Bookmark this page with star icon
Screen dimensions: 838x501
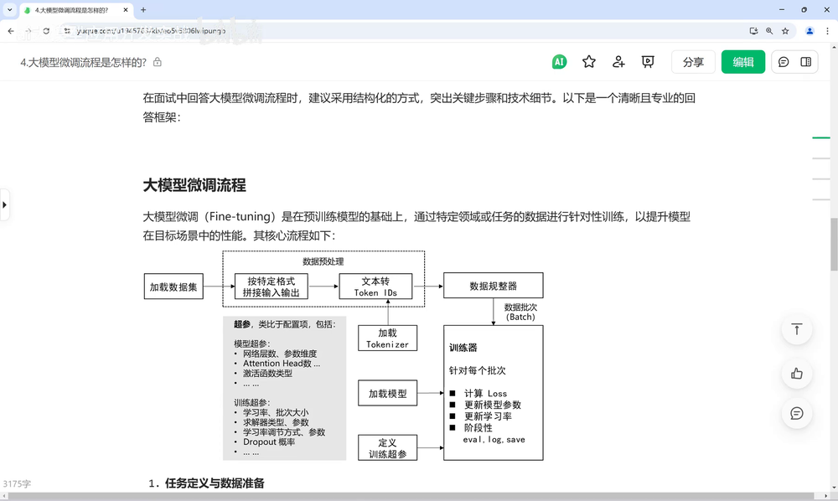pyautogui.click(x=785, y=31)
